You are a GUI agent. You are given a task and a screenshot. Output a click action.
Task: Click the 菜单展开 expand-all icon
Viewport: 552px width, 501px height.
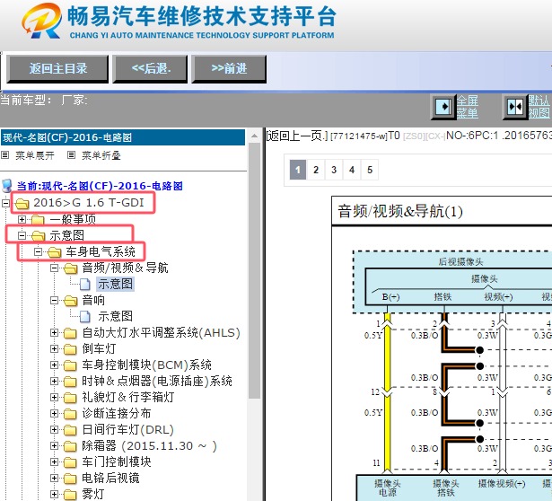pyautogui.click(x=6, y=155)
